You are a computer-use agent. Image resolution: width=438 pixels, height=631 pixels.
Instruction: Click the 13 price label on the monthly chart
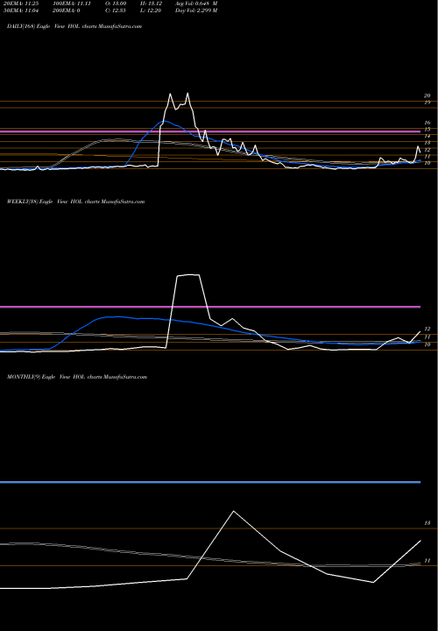pos(427,523)
